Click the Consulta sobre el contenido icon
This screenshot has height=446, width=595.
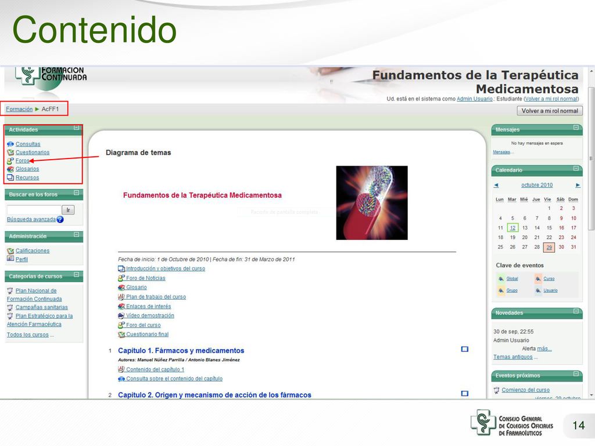(121, 379)
